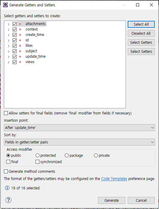The image size is (159, 209).
Task: Uncheck the update_time field checkbox
Action: coord(15,57)
